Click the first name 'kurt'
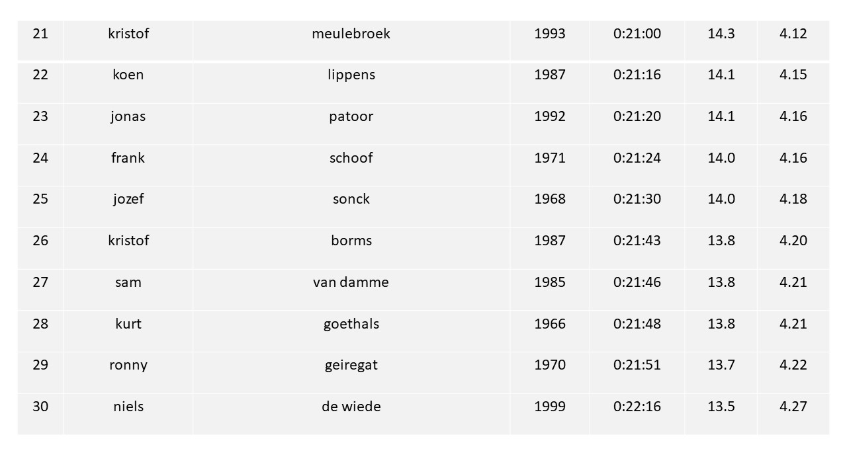The height and width of the screenshot is (476, 847). coord(128,324)
